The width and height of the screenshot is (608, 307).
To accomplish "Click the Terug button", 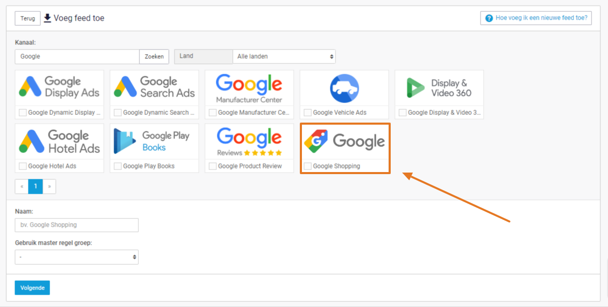I will 27,19.
